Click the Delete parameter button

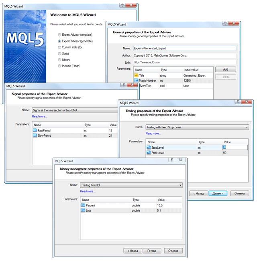pos(226,77)
